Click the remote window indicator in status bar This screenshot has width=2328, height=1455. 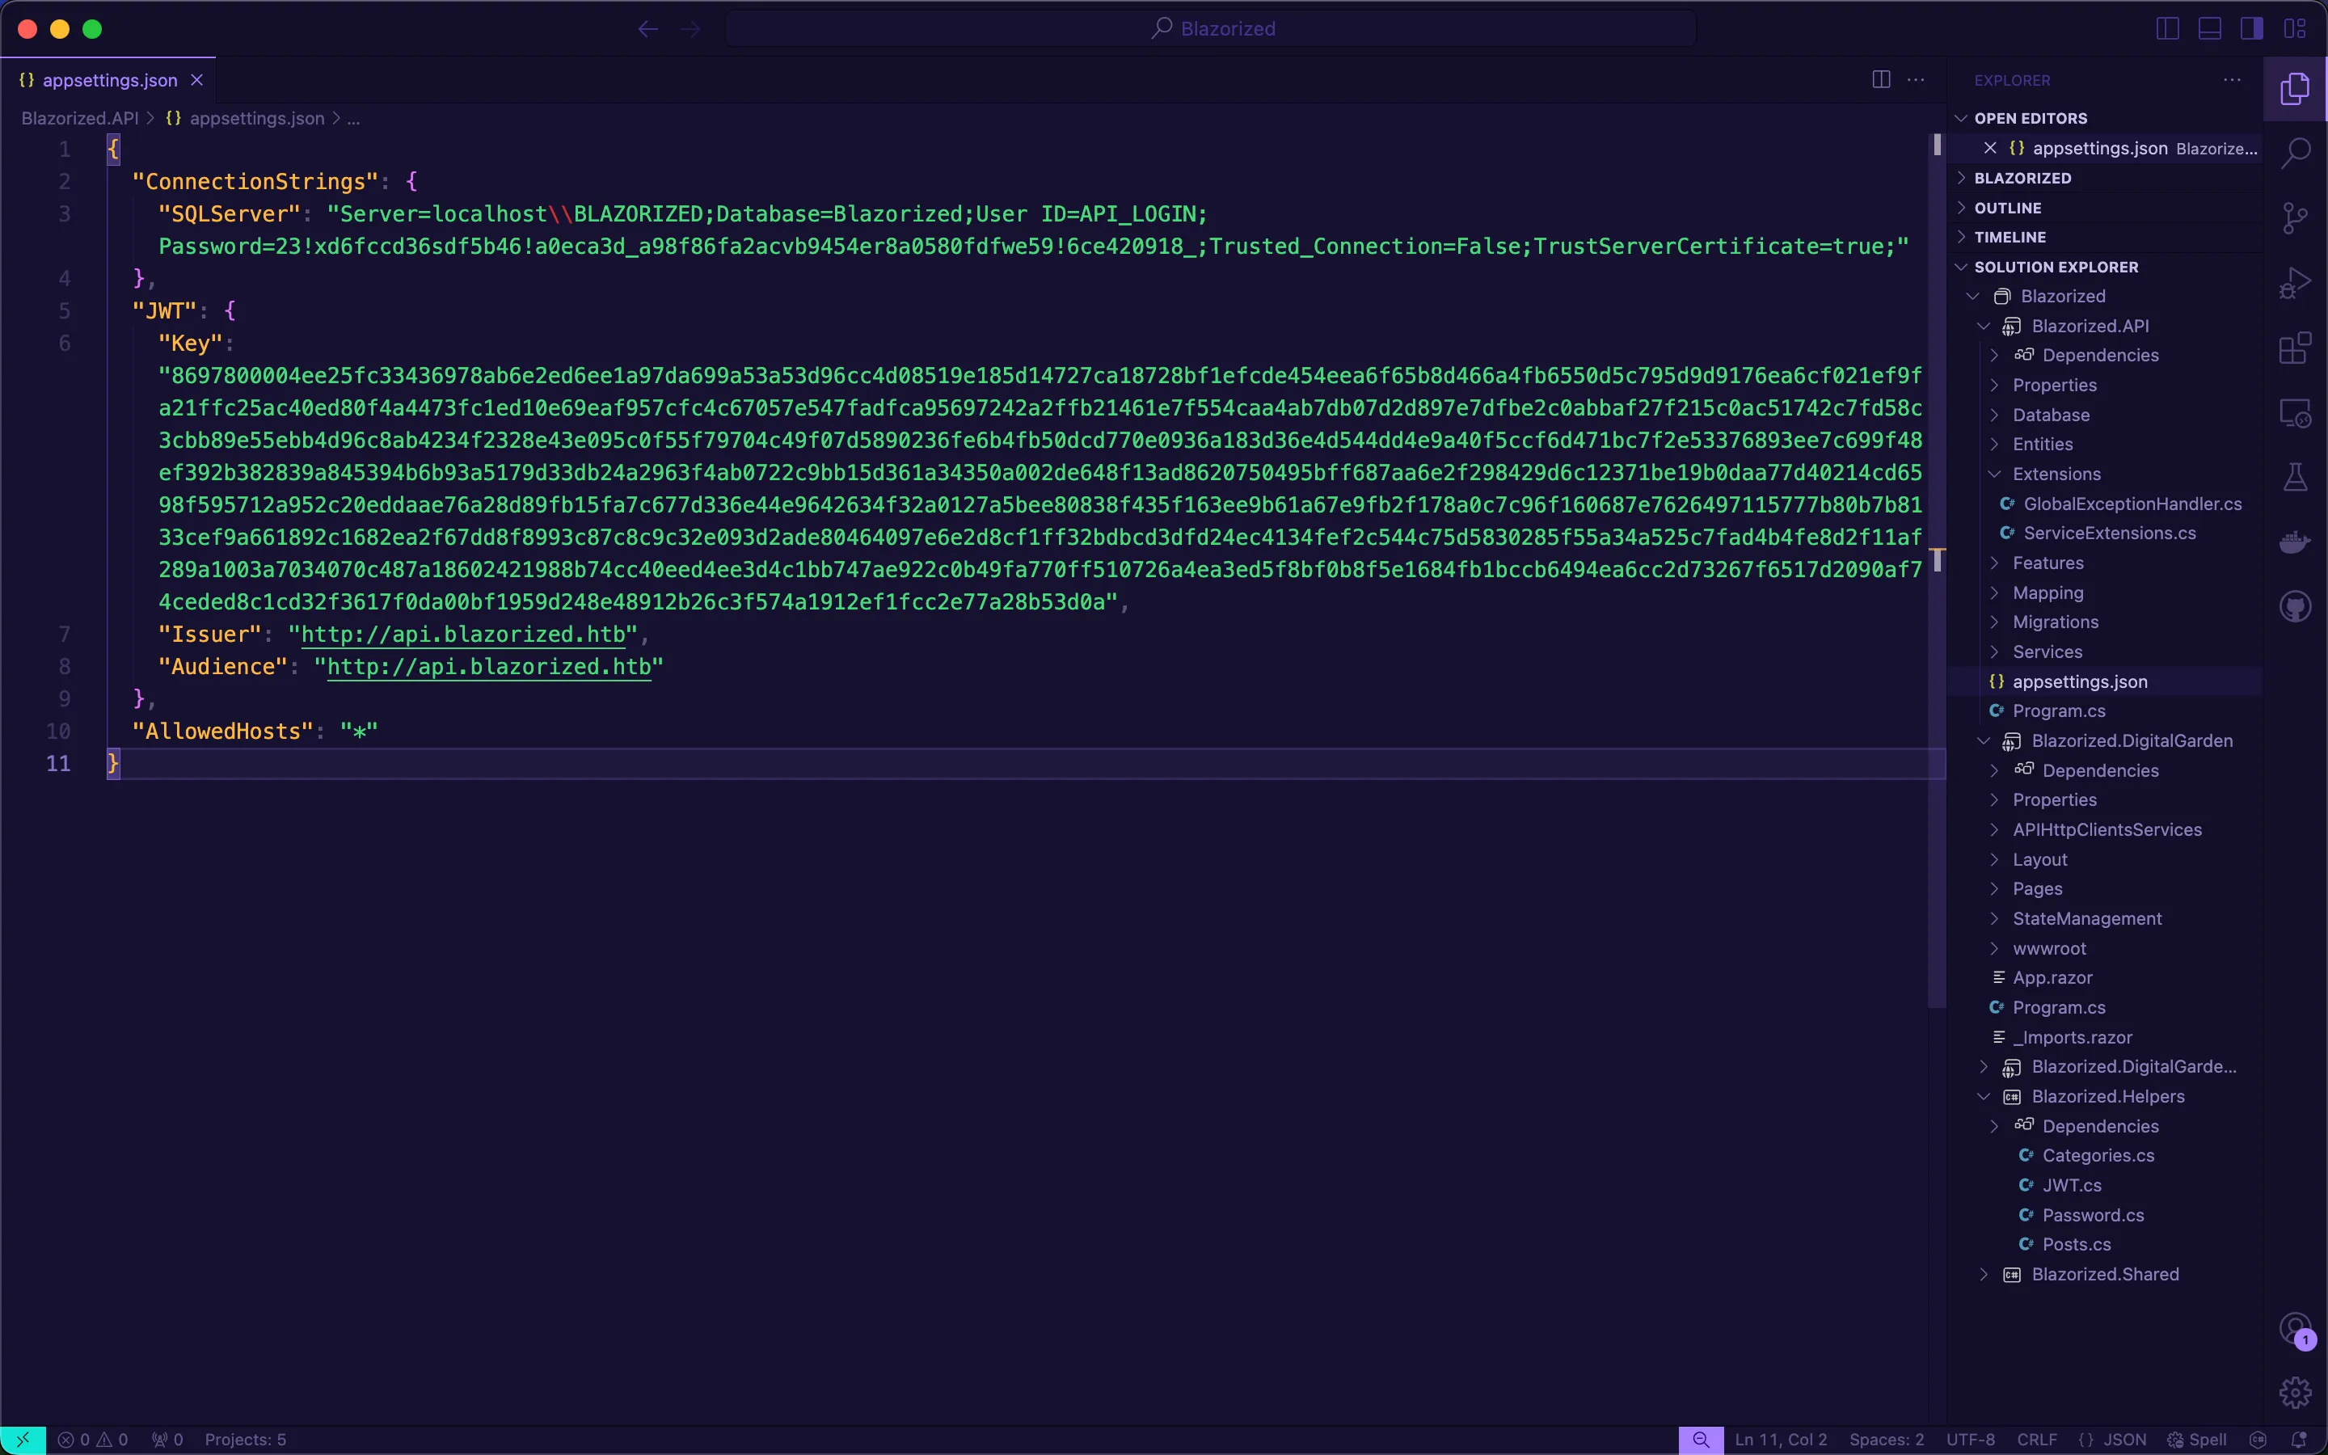(23, 1440)
